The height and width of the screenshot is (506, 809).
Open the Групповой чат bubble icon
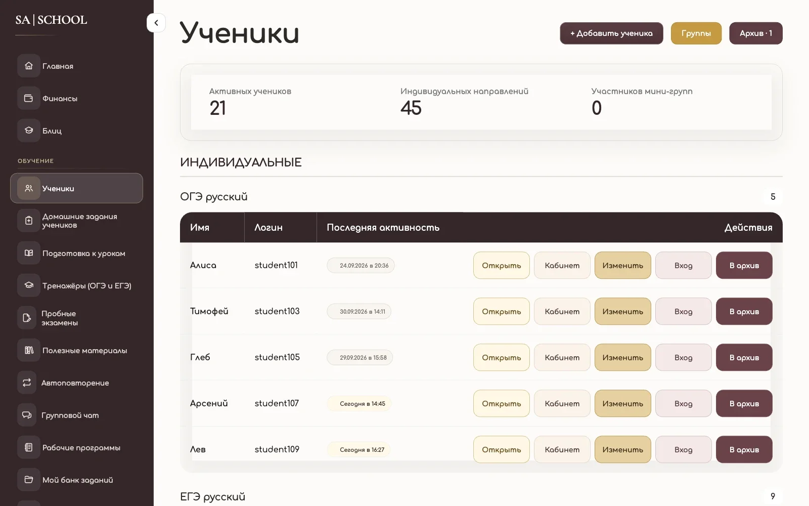[27, 415]
